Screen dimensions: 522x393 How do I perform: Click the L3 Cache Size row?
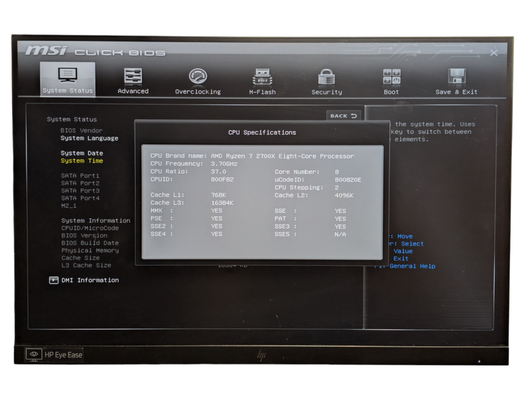[86, 266]
